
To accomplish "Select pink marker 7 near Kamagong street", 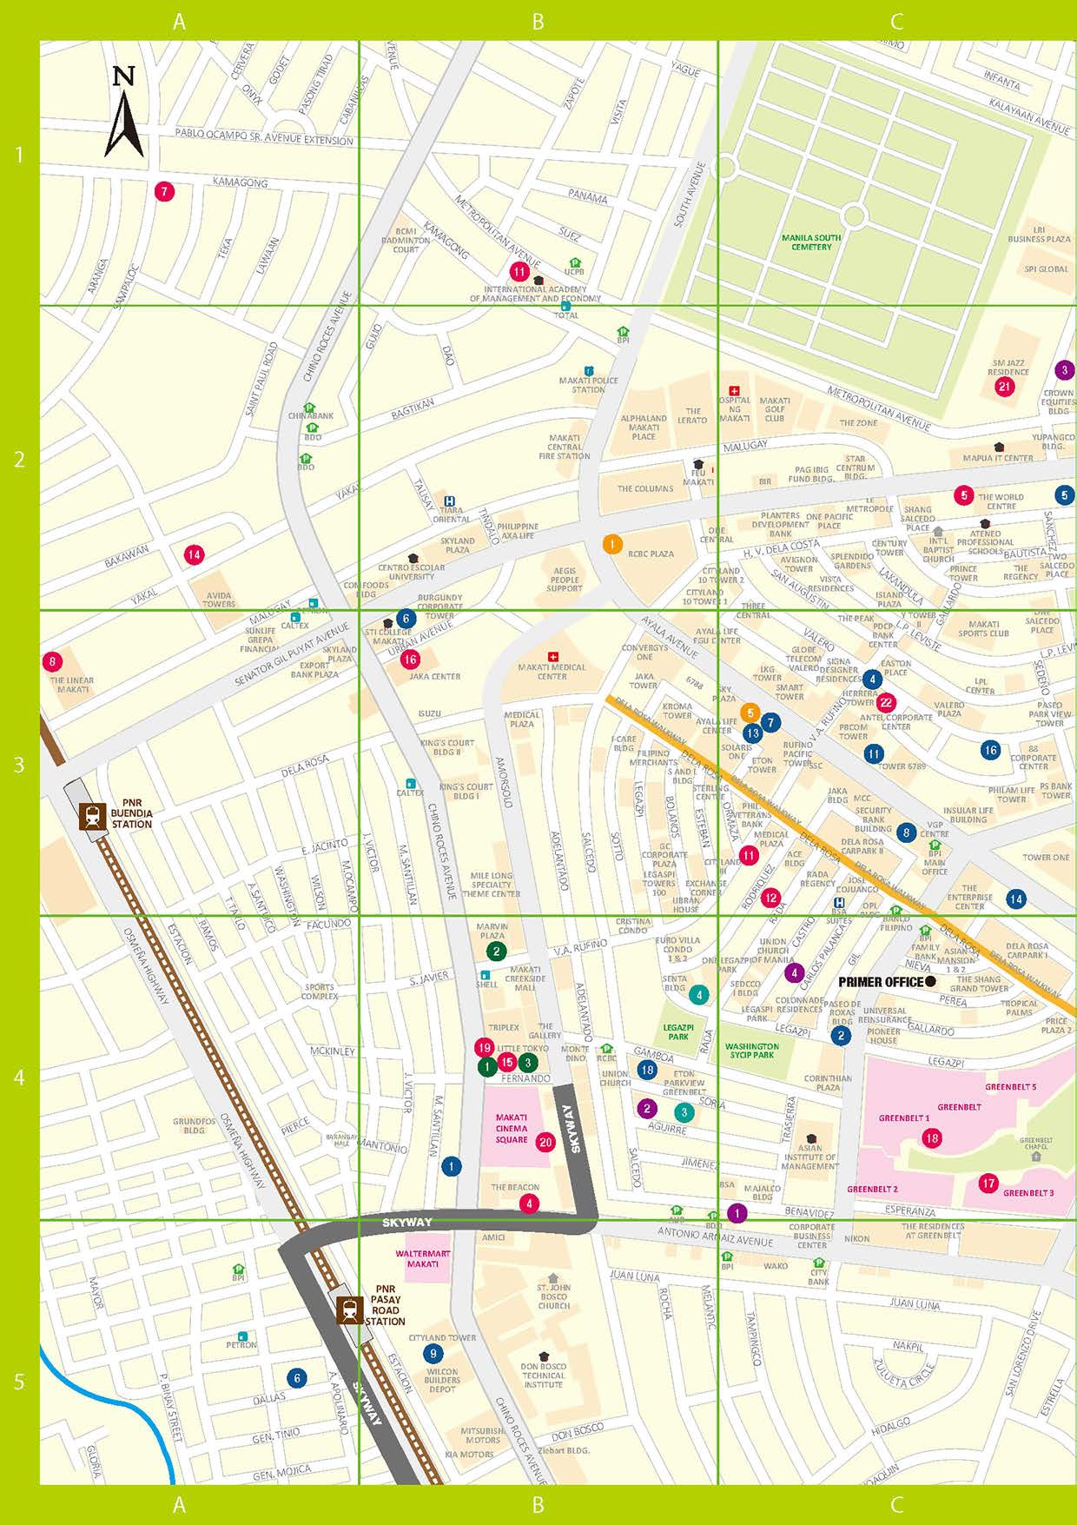I will 164,191.
